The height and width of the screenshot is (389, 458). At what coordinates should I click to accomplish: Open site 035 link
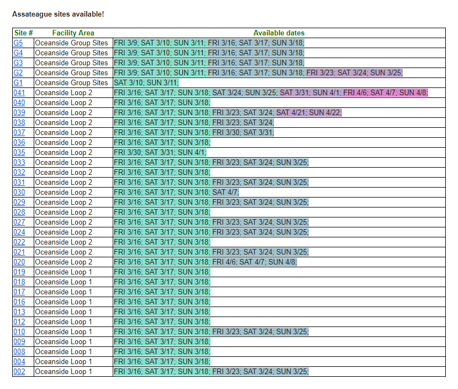[x=19, y=152]
